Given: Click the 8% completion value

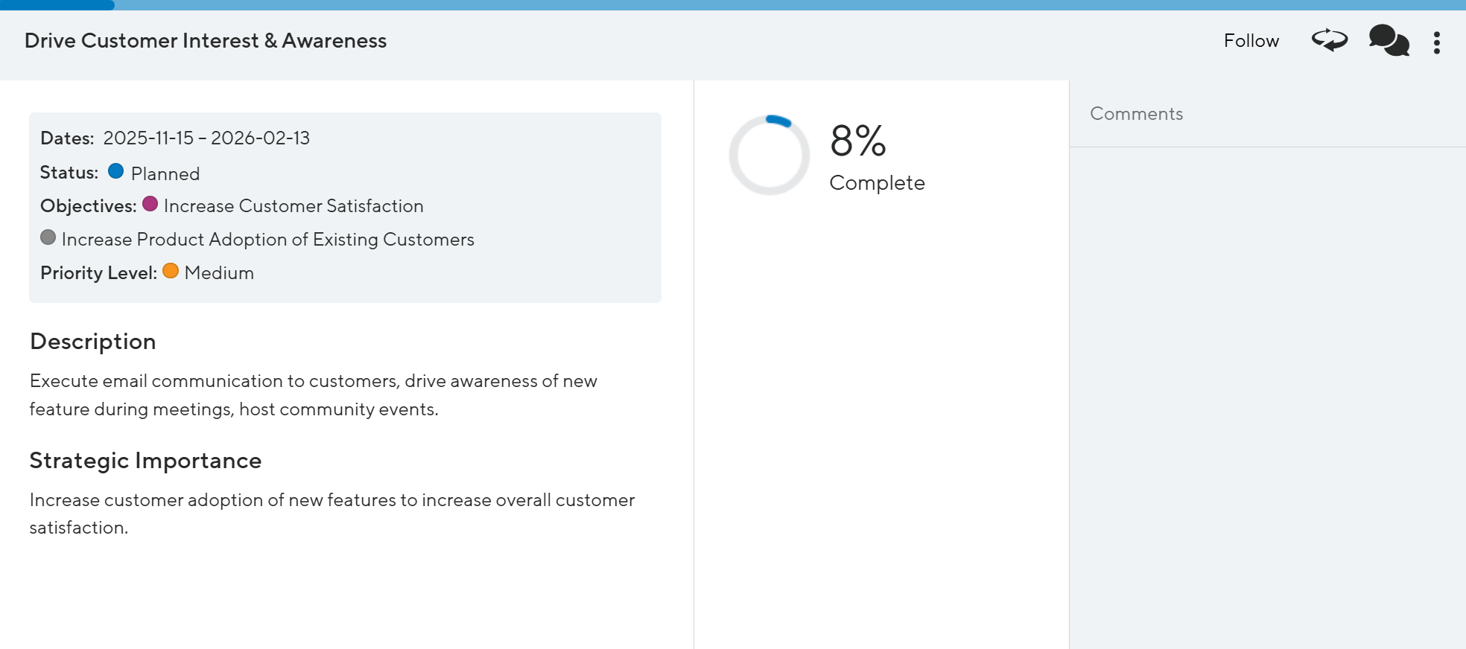Looking at the screenshot, I should point(858,141).
